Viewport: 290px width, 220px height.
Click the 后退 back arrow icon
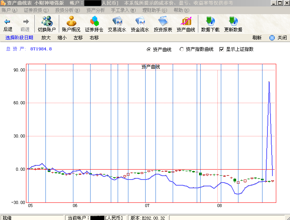[8, 22]
